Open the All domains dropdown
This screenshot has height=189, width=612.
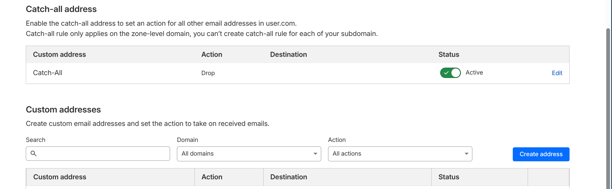pyautogui.click(x=249, y=154)
